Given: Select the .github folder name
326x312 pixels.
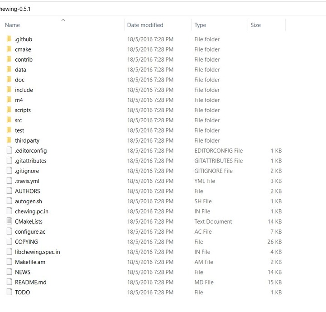Looking at the screenshot, I should point(24,39).
